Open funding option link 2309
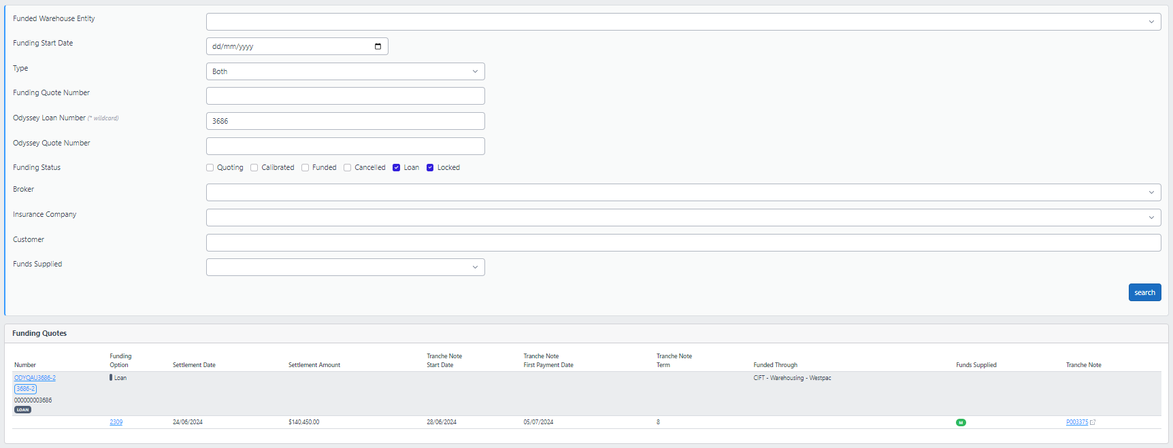The width and height of the screenshot is (1173, 448). tap(116, 422)
